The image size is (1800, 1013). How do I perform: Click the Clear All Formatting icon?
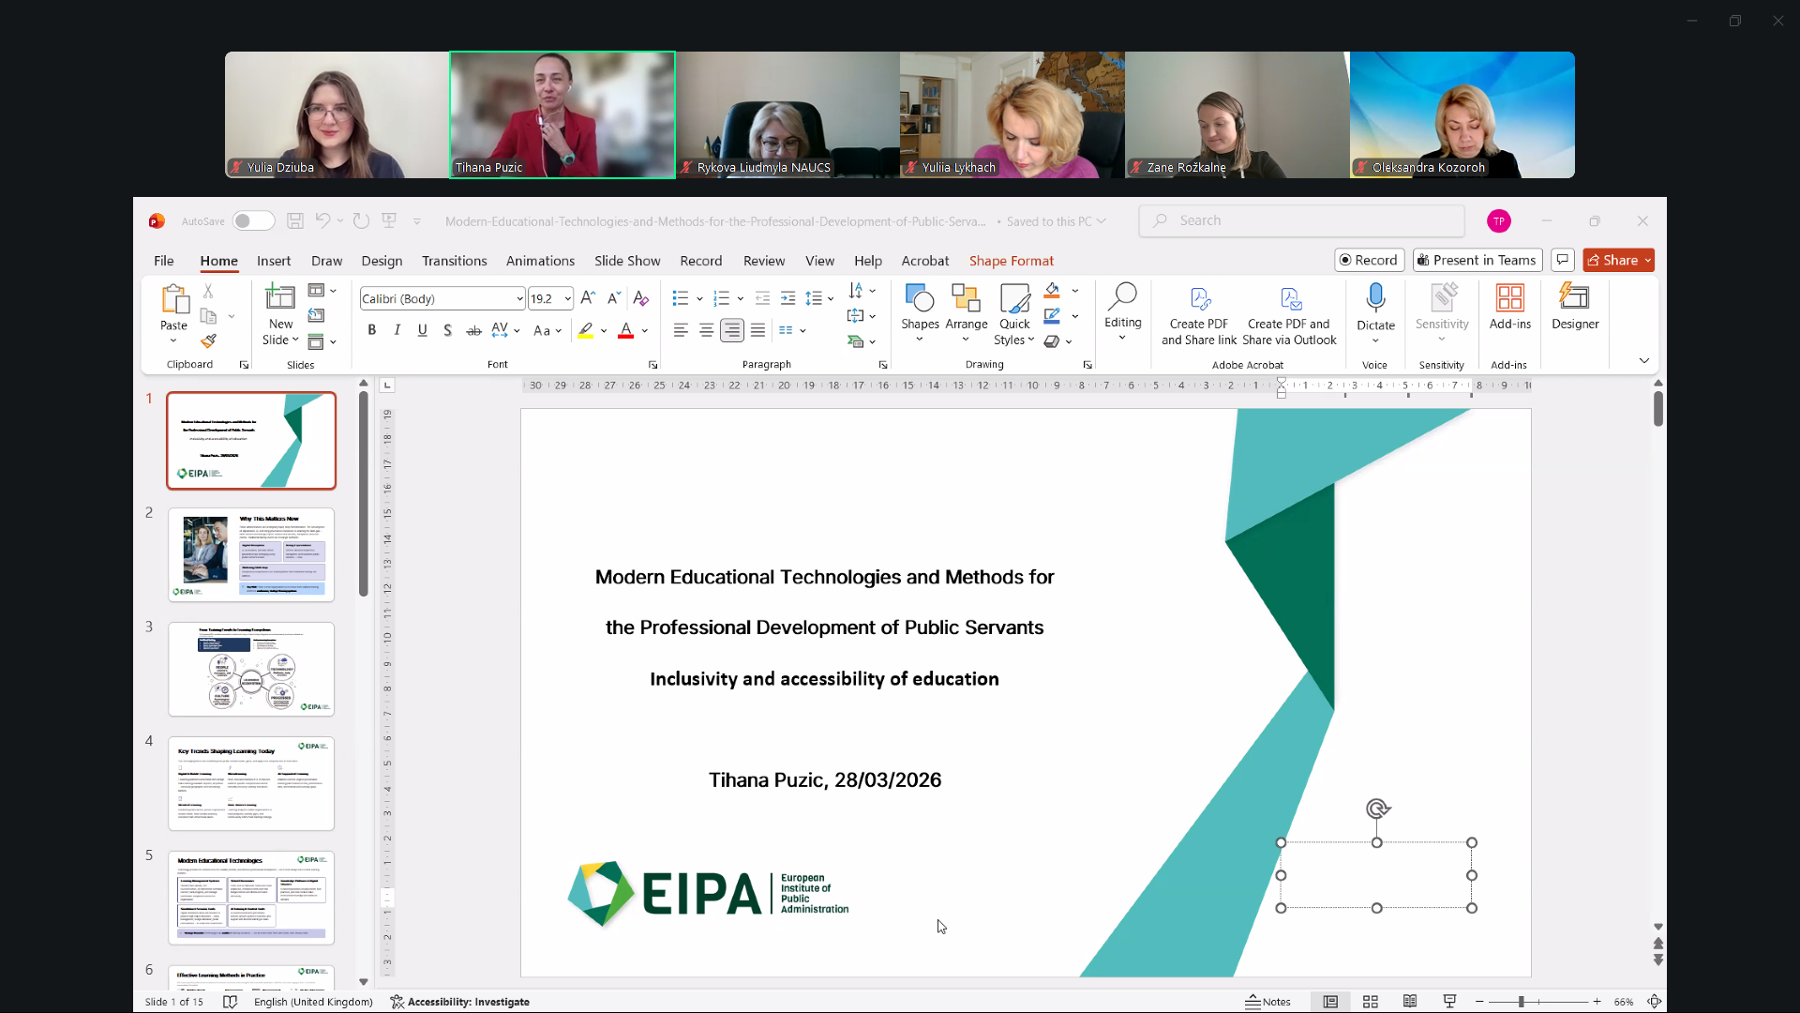point(641,298)
